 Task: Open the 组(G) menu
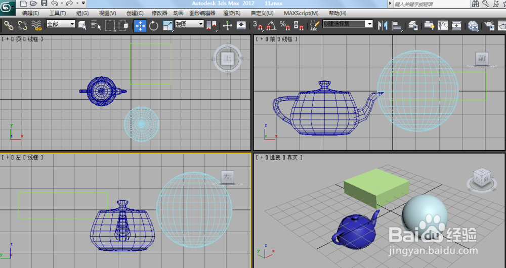pos(82,13)
